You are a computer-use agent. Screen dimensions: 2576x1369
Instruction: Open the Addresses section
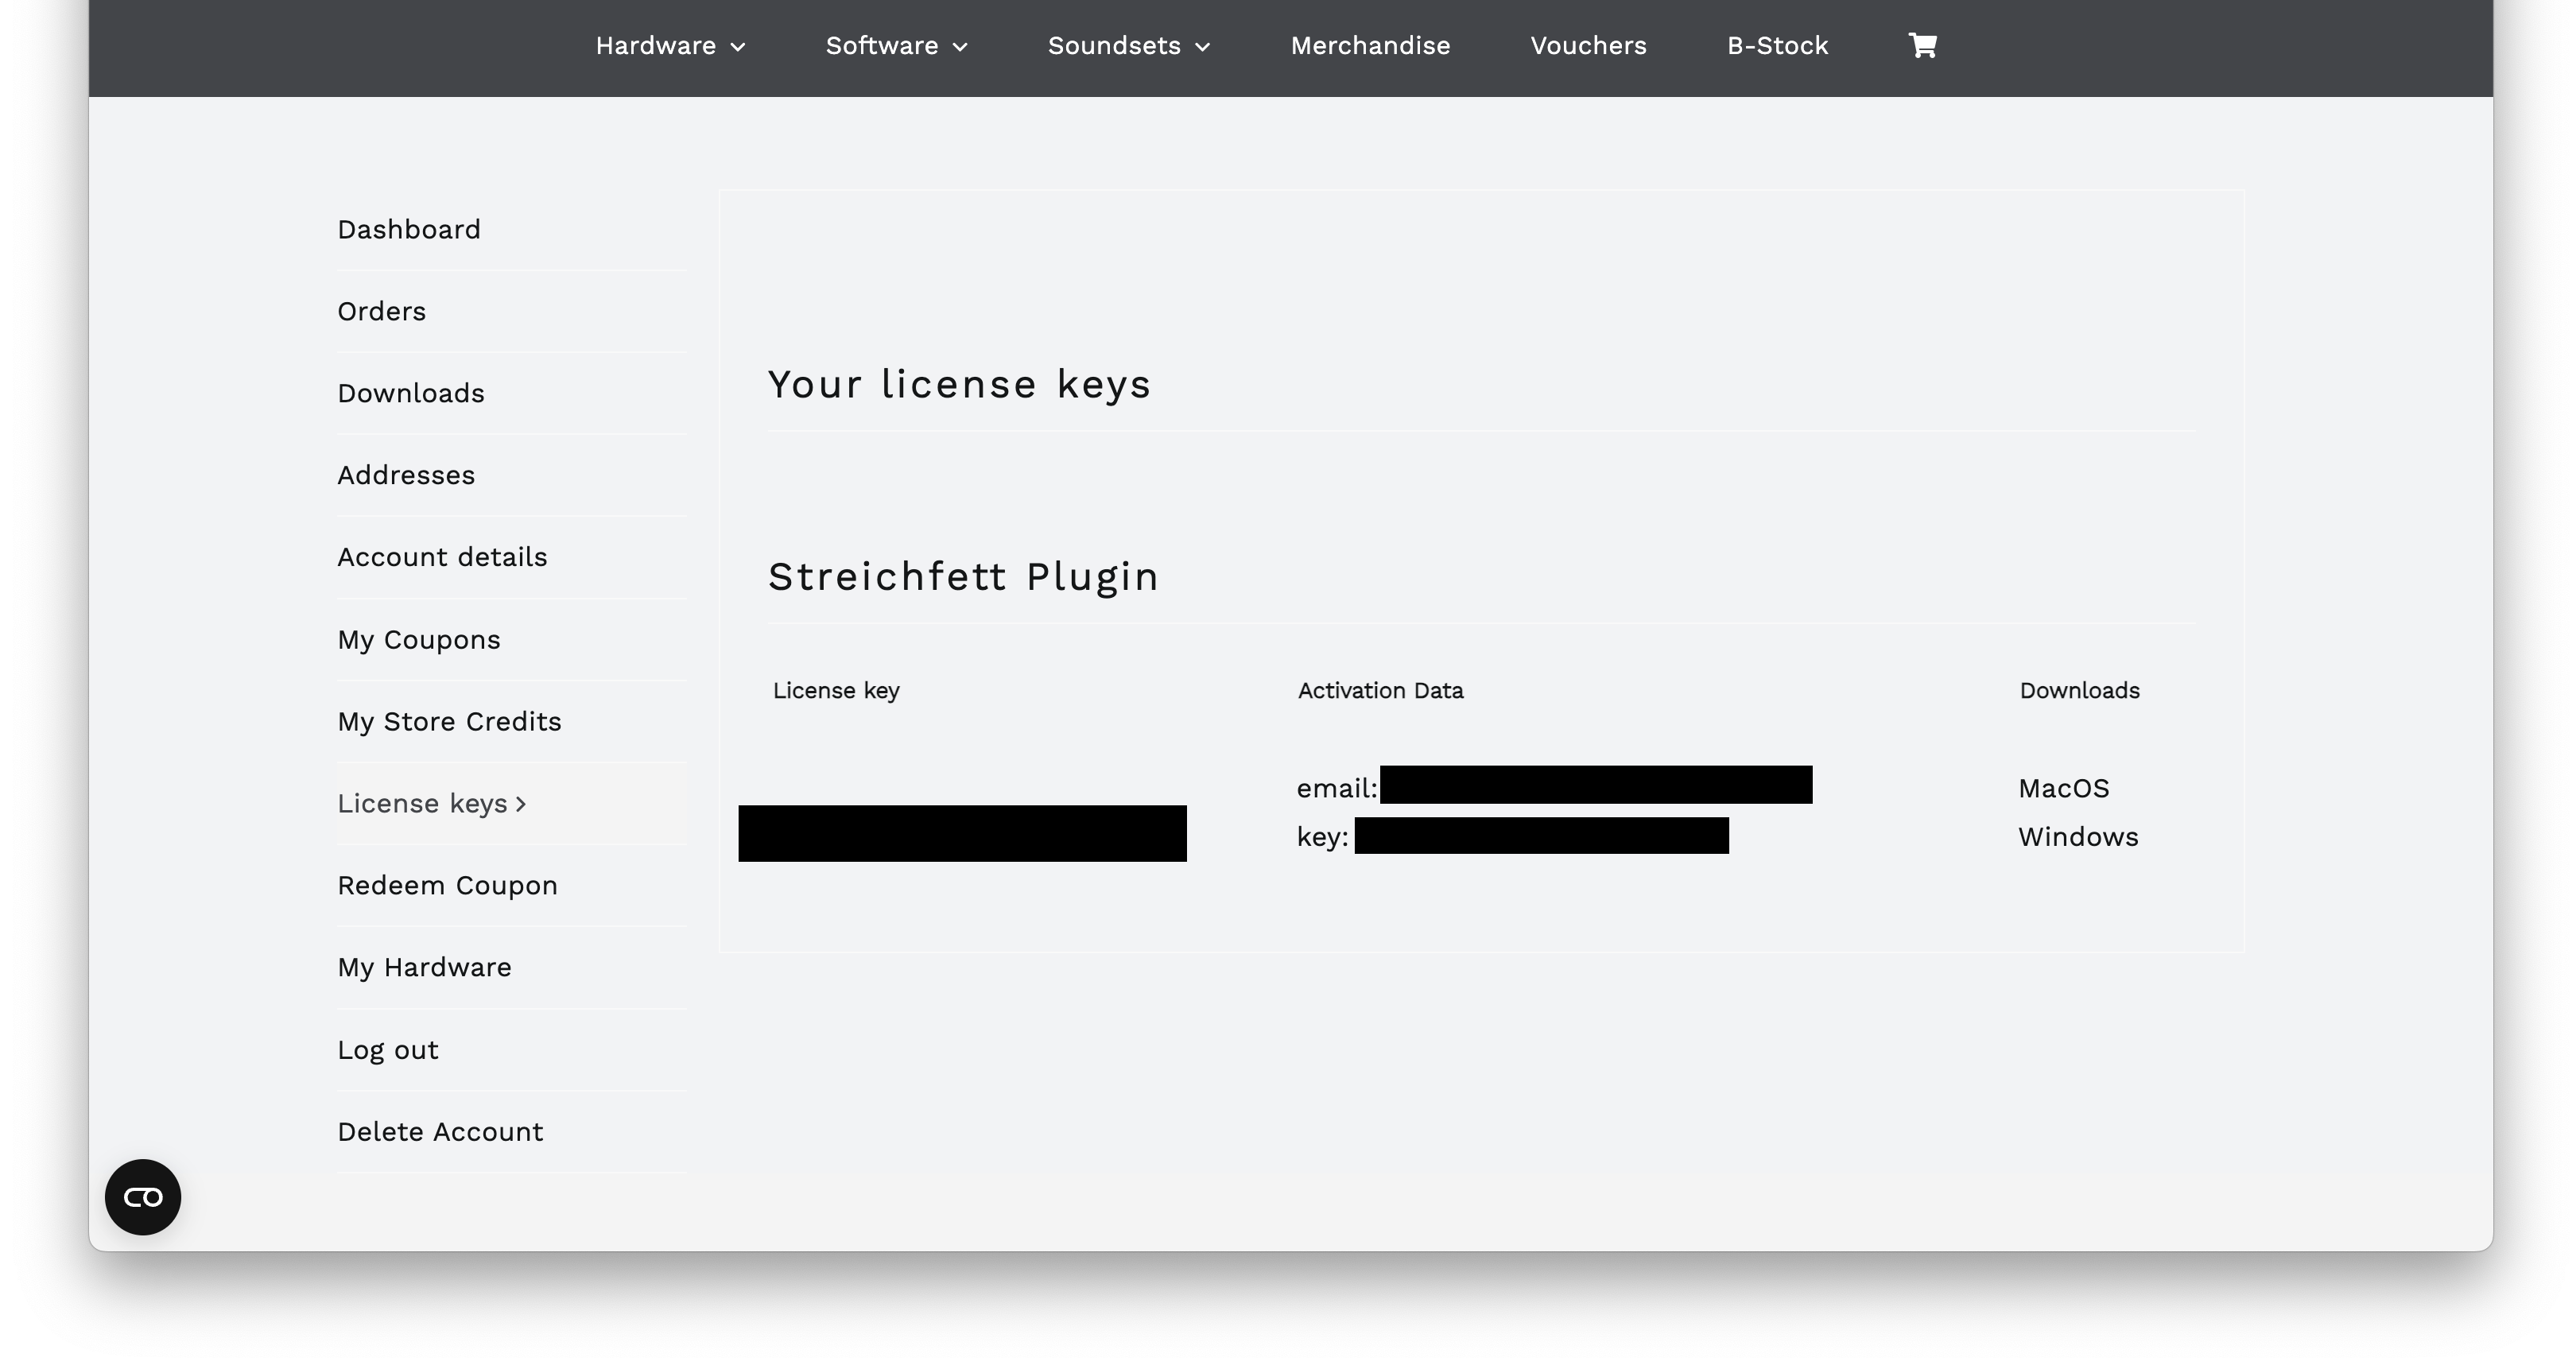tap(406, 476)
